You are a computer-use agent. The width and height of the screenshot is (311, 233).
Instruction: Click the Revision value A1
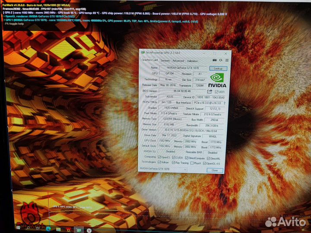[x=200, y=74]
